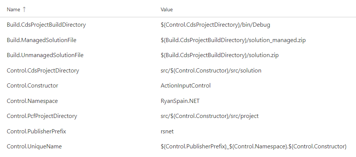Click the Value column header
The image size is (356, 157).
tap(167, 9)
